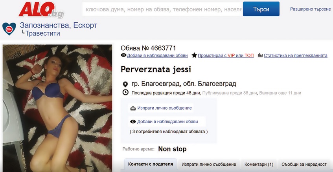Click the location pin icon by Благоевград
This screenshot has height=172, width=333.
click(125, 84)
